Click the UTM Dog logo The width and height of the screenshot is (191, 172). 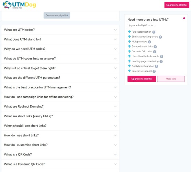click(x=19, y=5)
